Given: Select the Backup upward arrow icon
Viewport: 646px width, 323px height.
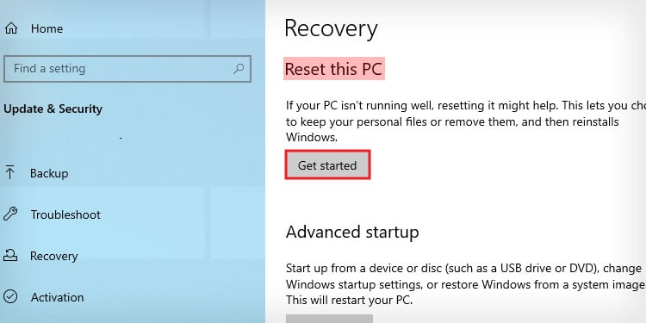Looking at the screenshot, I should pyautogui.click(x=9, y=172).
